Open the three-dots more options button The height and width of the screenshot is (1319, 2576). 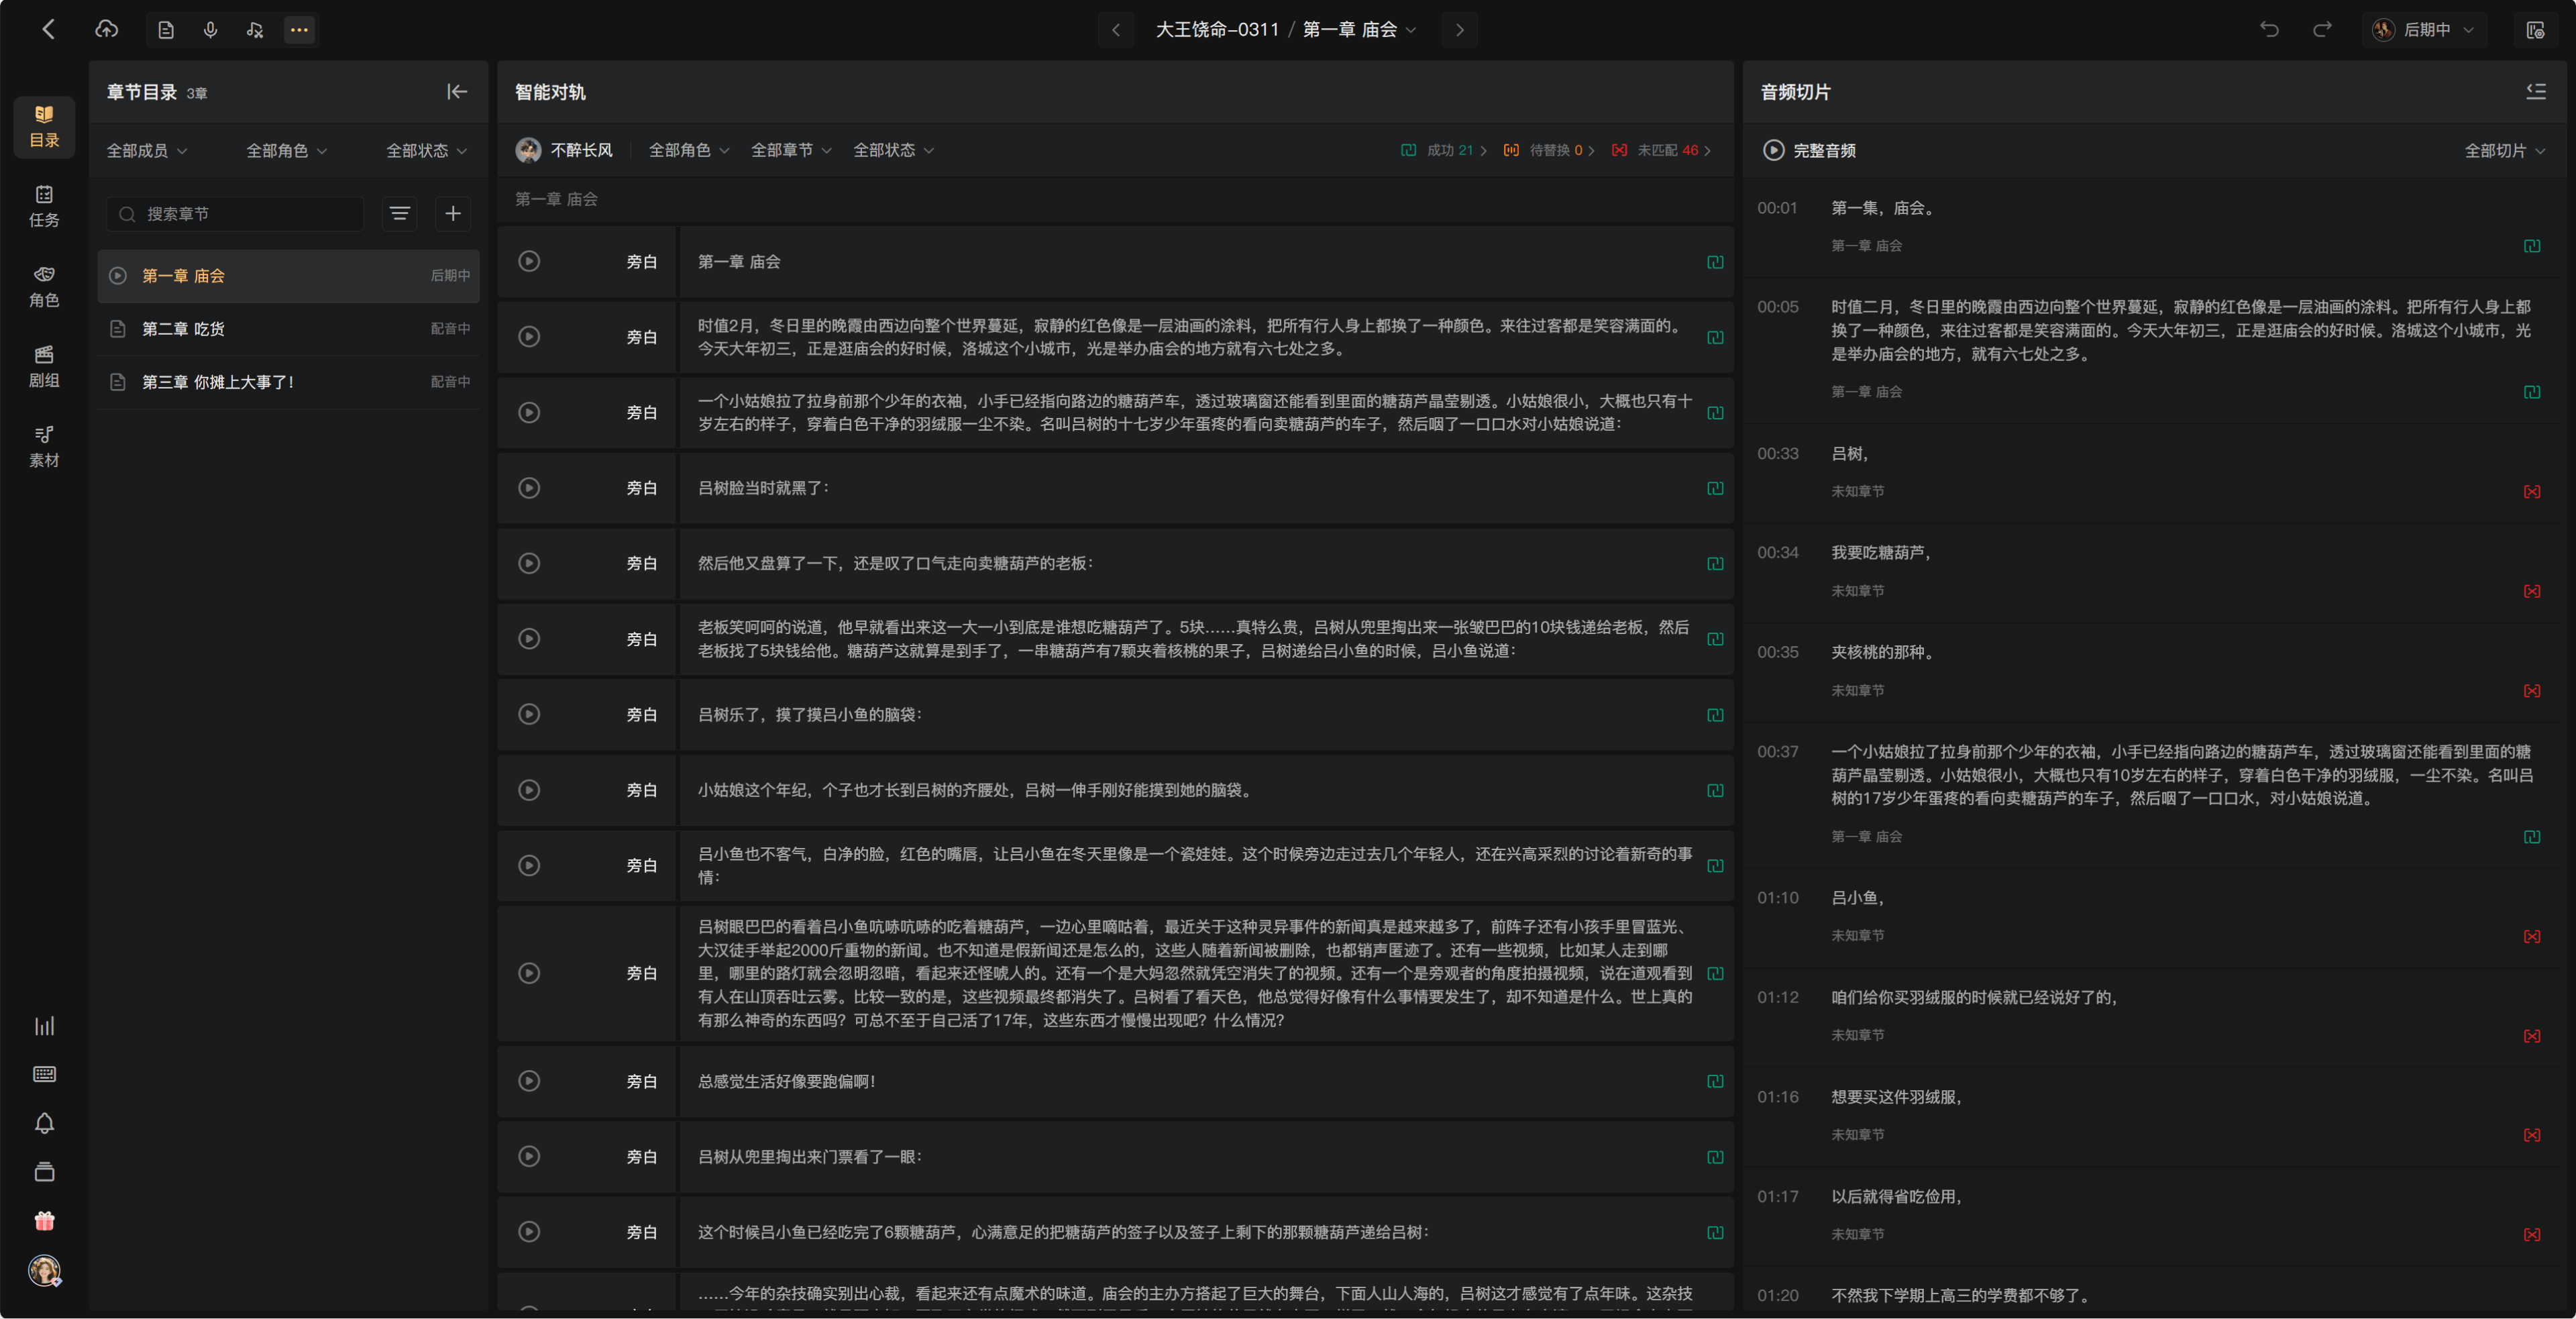pos(299,30)
